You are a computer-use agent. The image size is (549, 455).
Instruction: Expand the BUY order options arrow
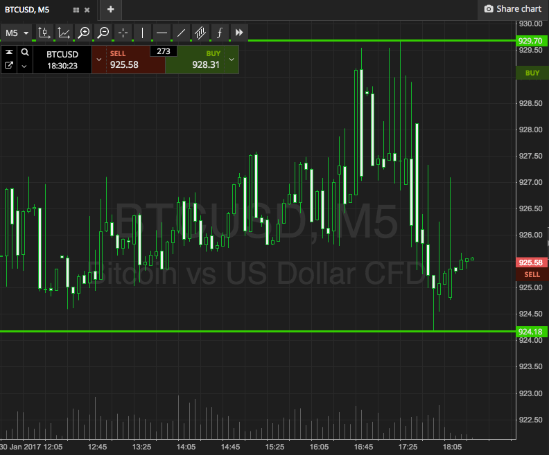[x=232, y=60]
